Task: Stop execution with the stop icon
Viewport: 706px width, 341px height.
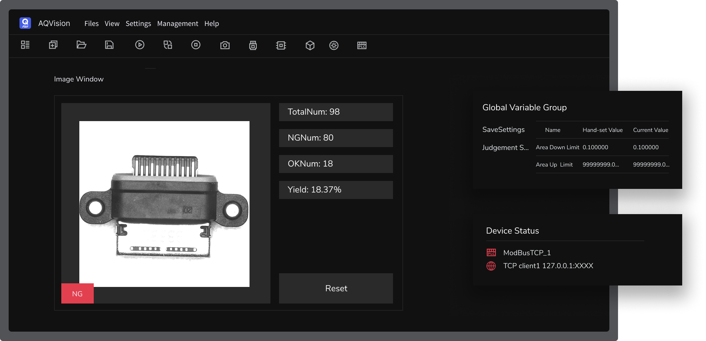Action: coord(196,45)
